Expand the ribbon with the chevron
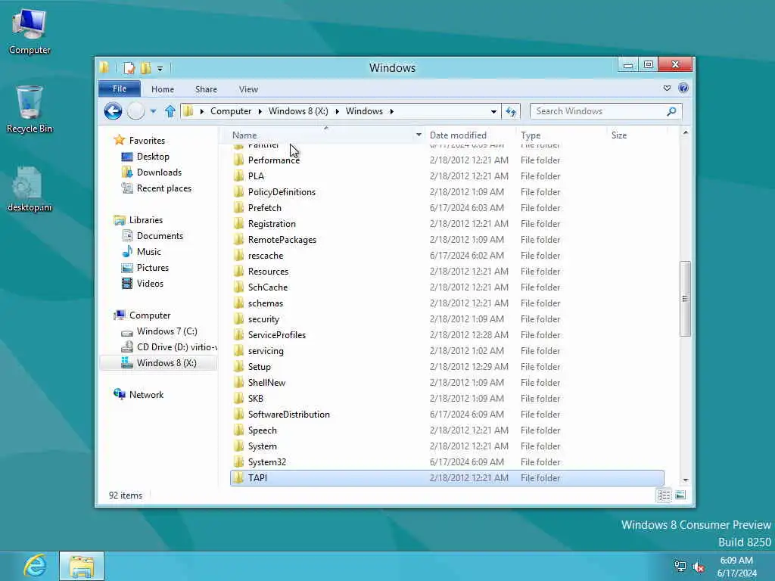This screenshot has width=775, height=581. [667, 88]
